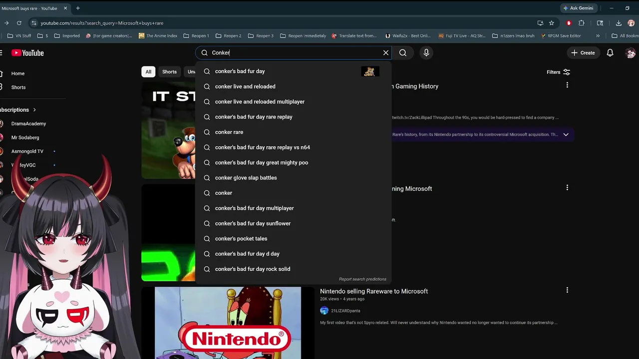Click Ask Gemini button

[578, 8]
